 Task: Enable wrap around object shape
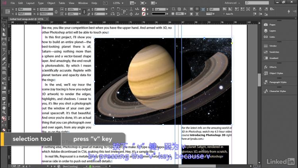[192, 14]
